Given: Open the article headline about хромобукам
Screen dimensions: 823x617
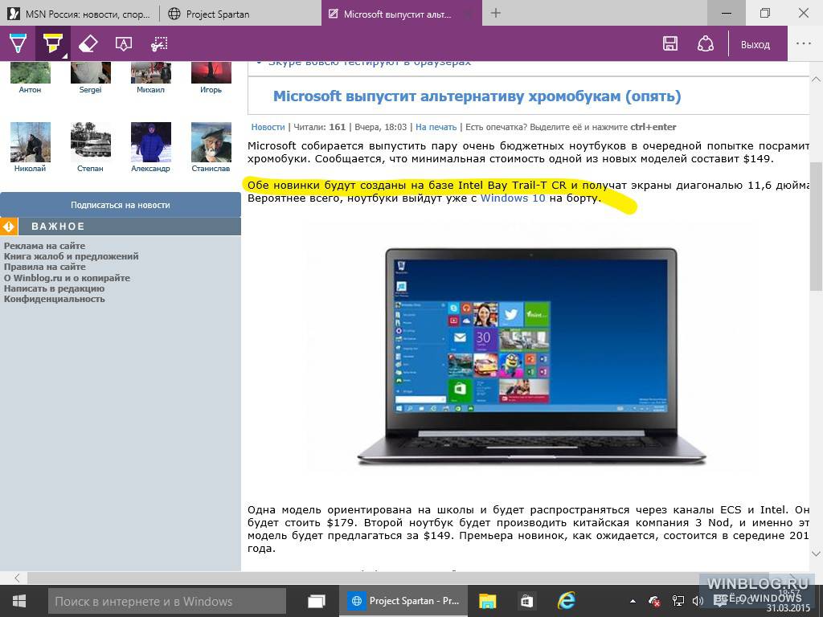Looking at the screenshot, I should click(477, 96).
